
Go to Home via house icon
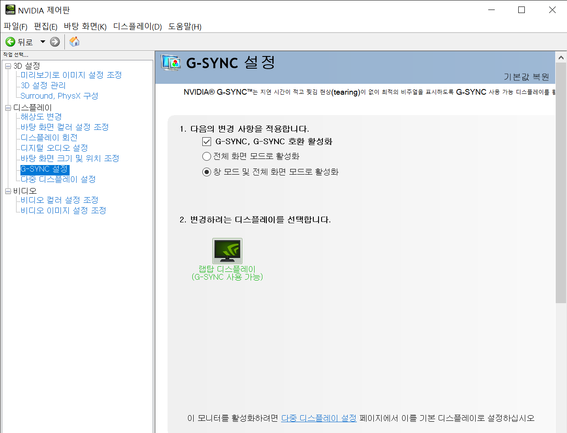click(x=74, y=41)
